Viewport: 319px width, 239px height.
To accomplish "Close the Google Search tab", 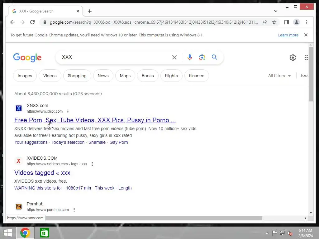I will point(78,11).
